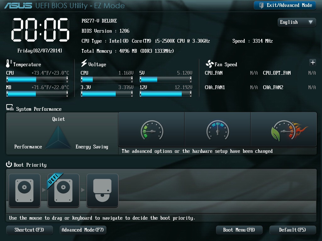Click the System Performance icon
Viewport: 322px width, 241px height.
point(10,108)
